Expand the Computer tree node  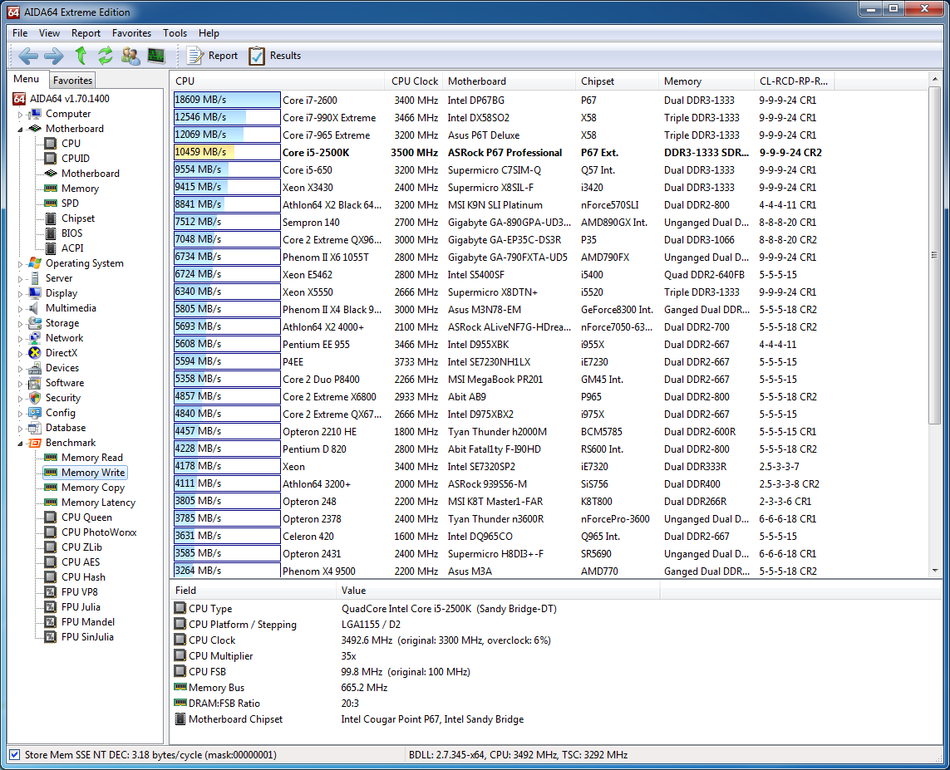point(21,115)
